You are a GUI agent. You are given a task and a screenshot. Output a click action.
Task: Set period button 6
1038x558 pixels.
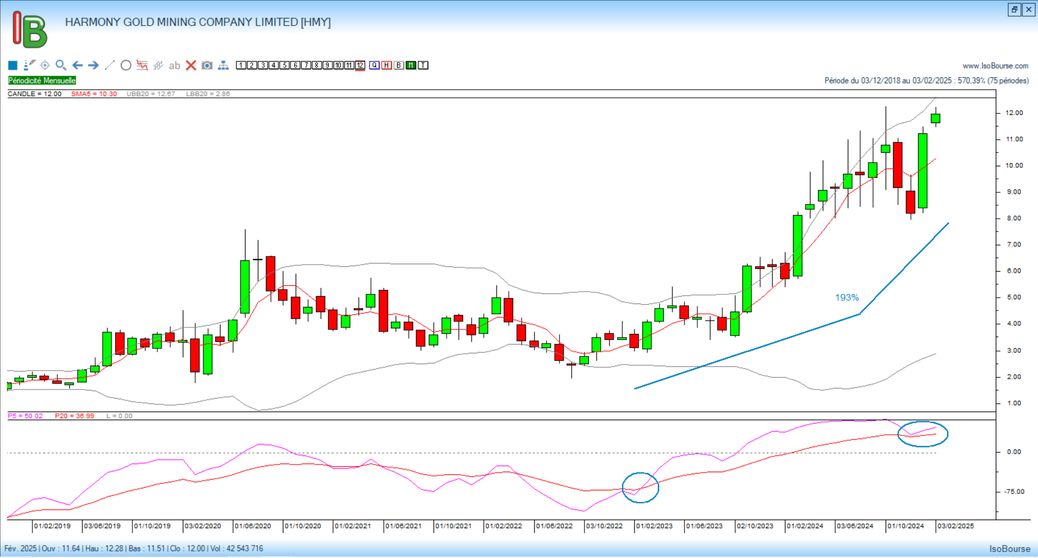point(295,65)
